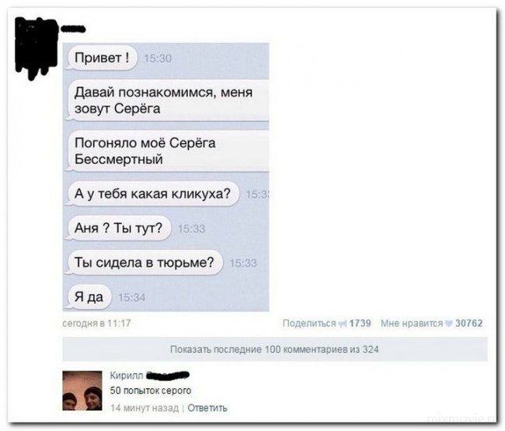Click the Я да message bubble
This screenshot has width=505, height=431.
pyautogui.click(x=89, y=297)
